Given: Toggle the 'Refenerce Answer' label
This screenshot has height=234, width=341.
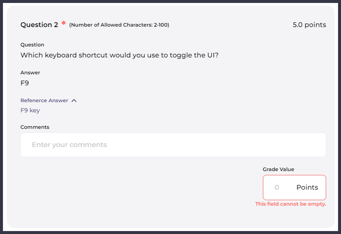Looking at the screenshot, I should pyautogui.click(x=44, y=101).
